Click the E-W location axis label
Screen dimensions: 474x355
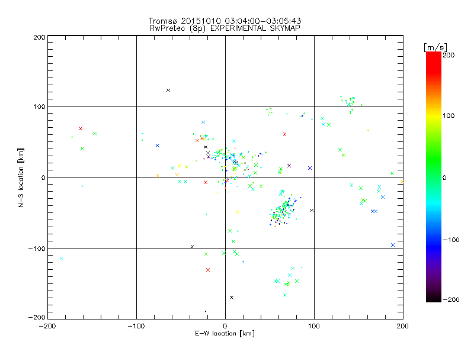(225, 334)
